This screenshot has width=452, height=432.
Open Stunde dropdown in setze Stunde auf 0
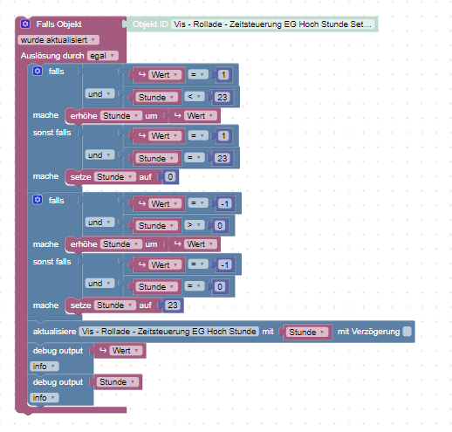tap(115, 176)
